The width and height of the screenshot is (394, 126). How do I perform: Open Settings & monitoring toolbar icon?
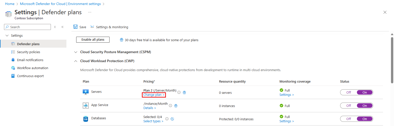[92, 27]
